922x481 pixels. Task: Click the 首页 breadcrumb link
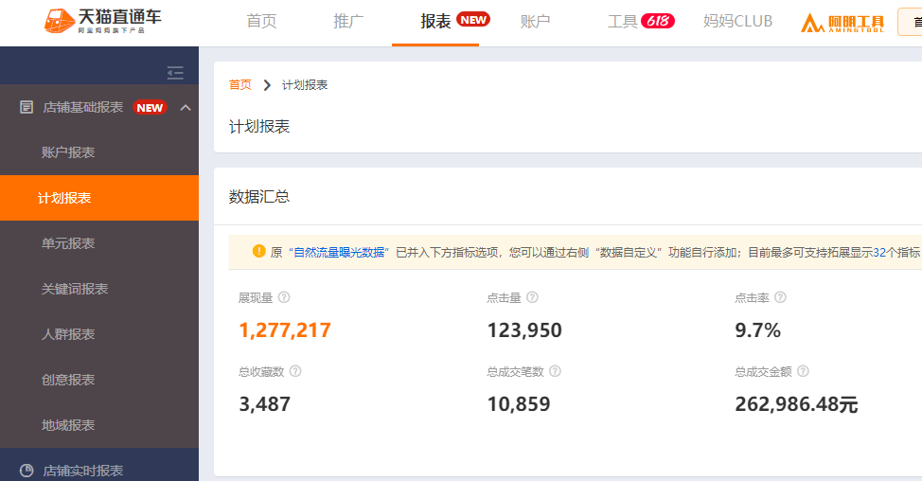(x=239, y=85)
